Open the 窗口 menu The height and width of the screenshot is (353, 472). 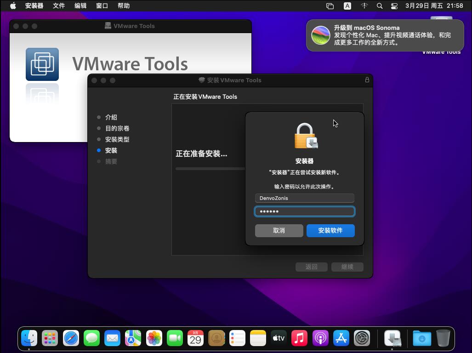pyautogui.click(x=102, y=6)
